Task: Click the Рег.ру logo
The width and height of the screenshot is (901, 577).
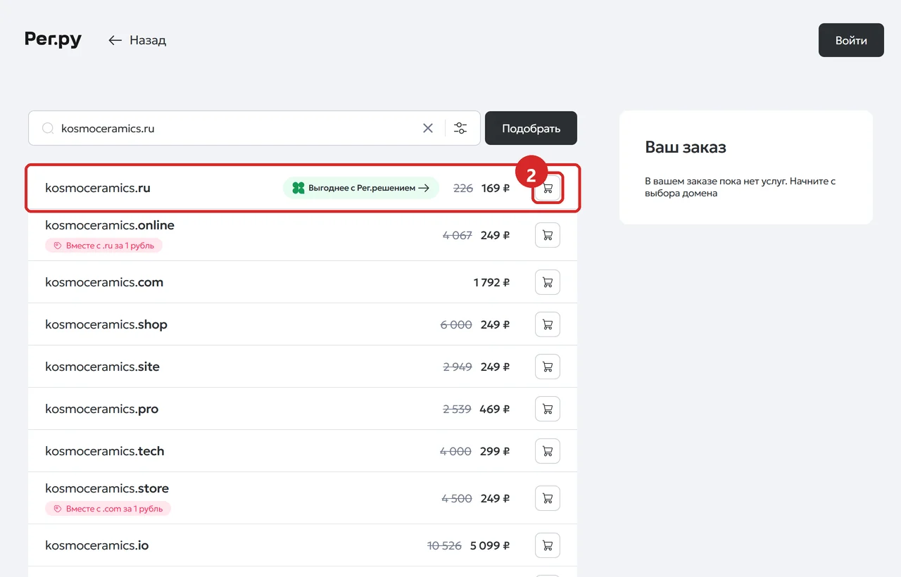Action: [53, 39]
